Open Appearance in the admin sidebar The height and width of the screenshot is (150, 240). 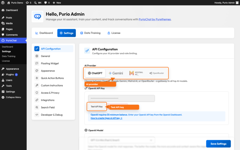pos(13,69)
